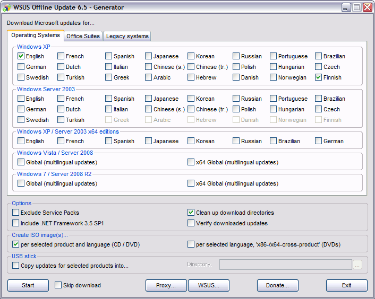Check Windows 7 x64 Global updates
Image resolution: width=375 pixels, height=299 pixels.
click(191, 183)
